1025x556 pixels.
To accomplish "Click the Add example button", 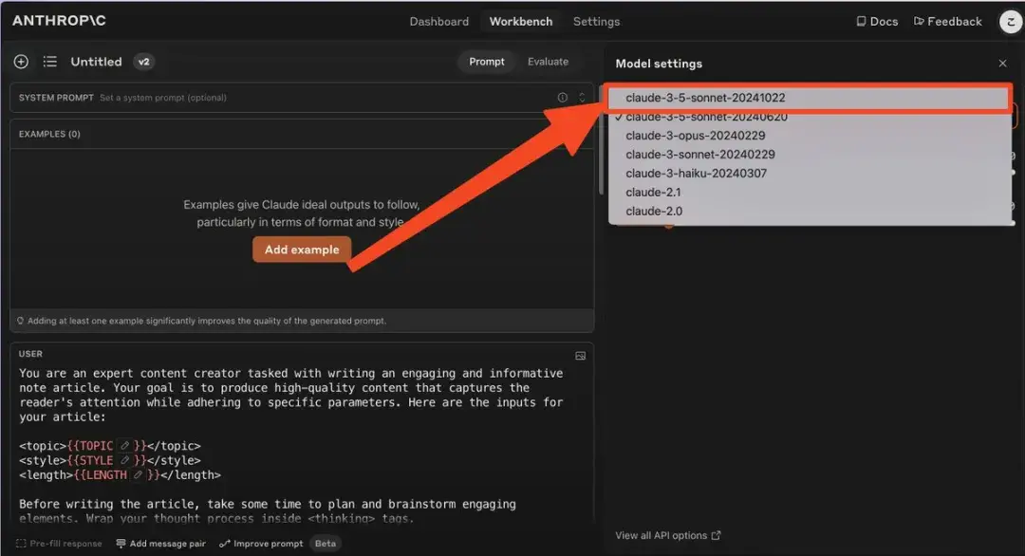I will point(302,250).
